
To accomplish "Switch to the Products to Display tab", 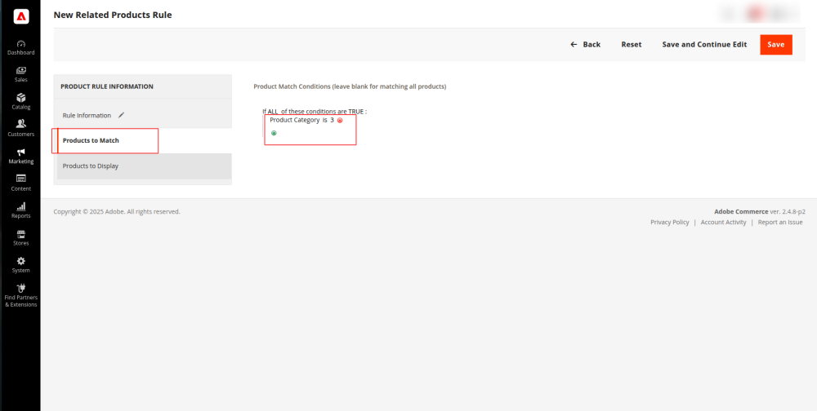I will click(x=91, y=166).
